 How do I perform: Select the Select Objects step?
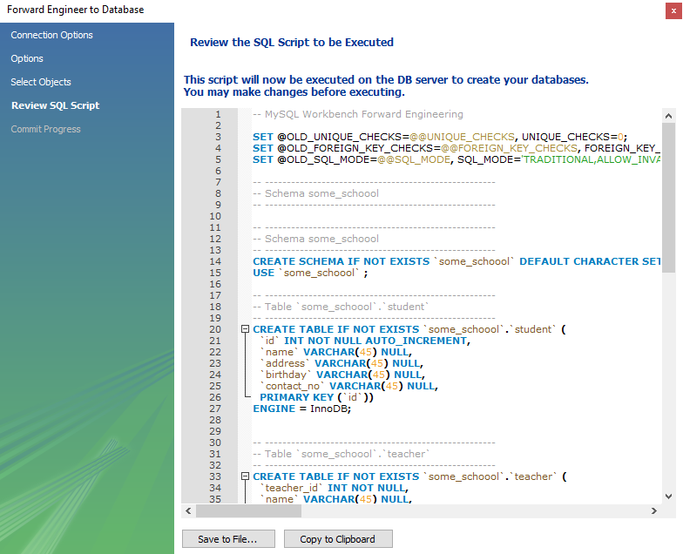41,82
